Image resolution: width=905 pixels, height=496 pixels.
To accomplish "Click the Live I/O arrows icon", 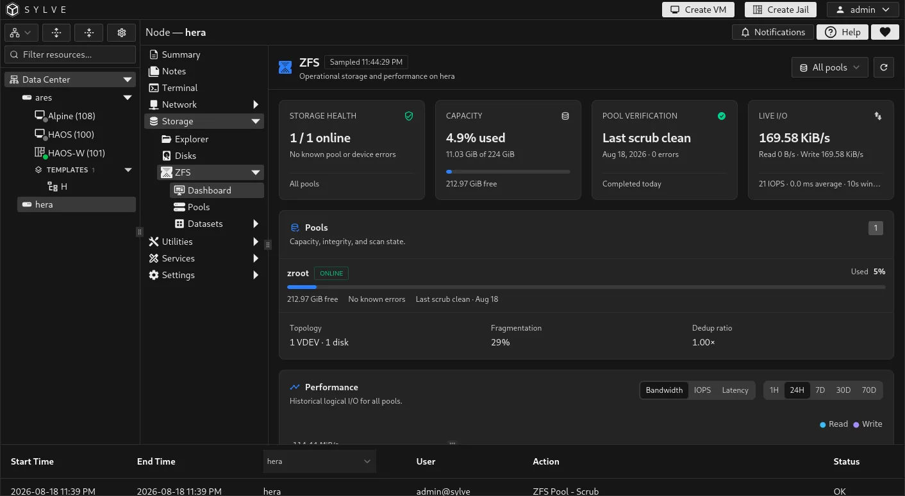I will click(878, 116).
